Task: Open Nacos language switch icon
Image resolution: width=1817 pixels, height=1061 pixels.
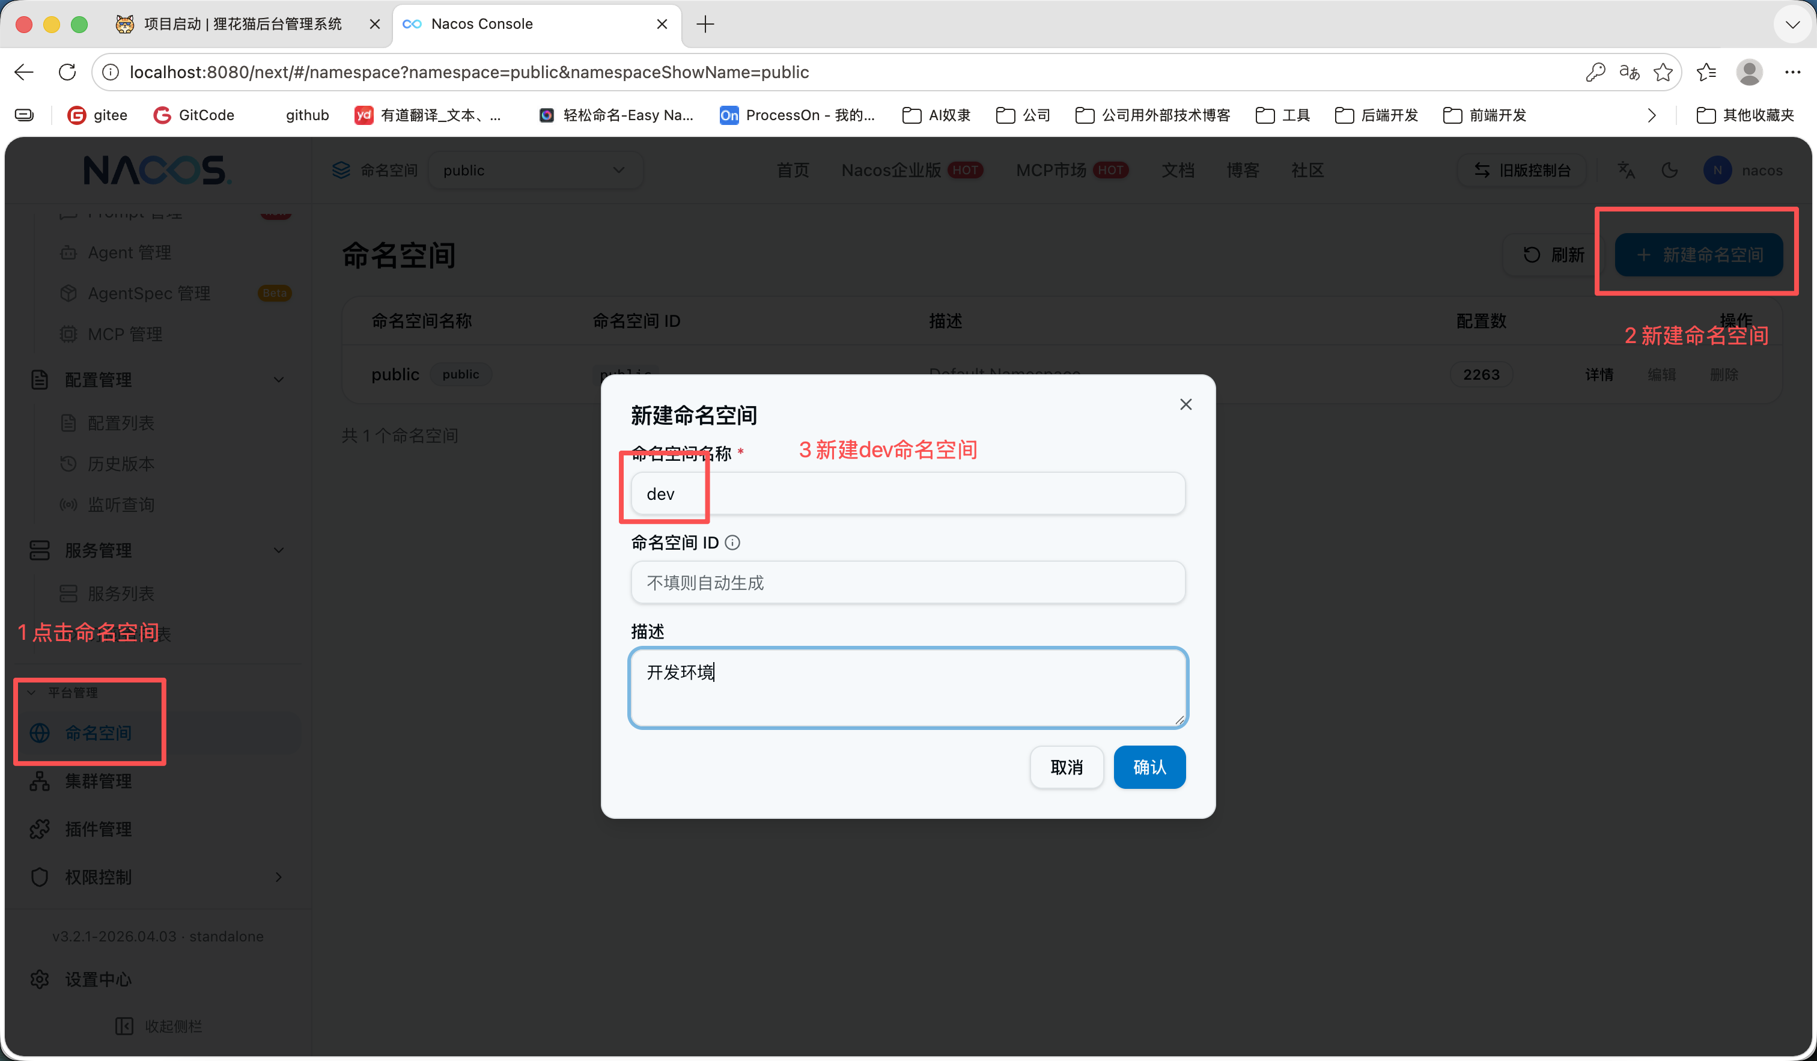Action: (1626, 170)
